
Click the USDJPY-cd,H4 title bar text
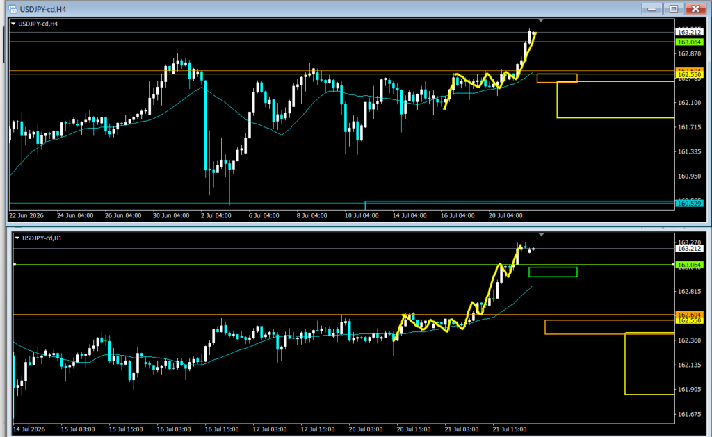(x=43, y=9)
